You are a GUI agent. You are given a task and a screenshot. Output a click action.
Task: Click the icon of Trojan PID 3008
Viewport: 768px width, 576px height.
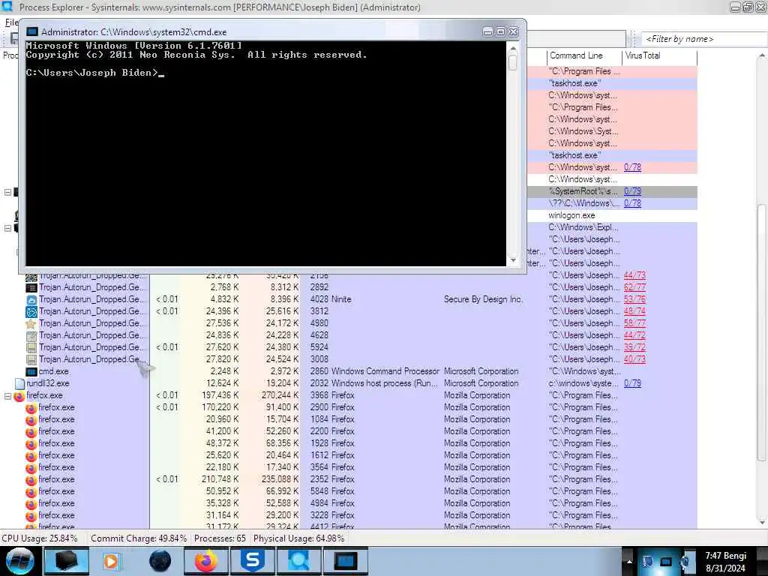pyautogui.click(x=31, y=359)
